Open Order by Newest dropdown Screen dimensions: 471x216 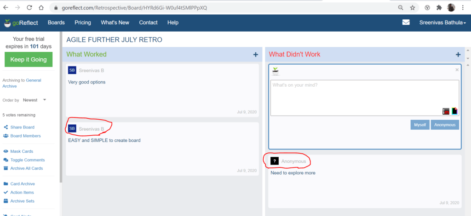click(x=34, y=100)
